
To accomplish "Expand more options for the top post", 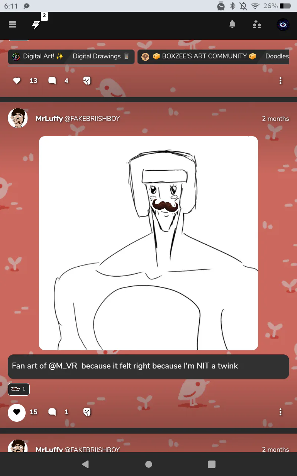I will [280, 81].
